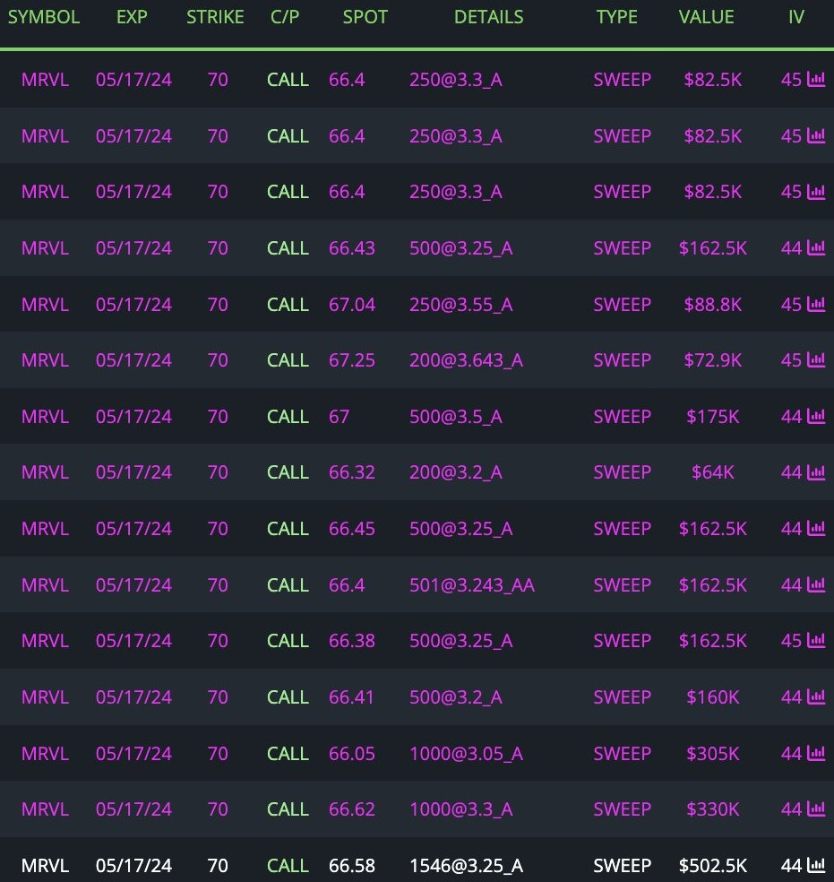
Task: Click the spot price 66.38
Action: (x=352, y=641)
